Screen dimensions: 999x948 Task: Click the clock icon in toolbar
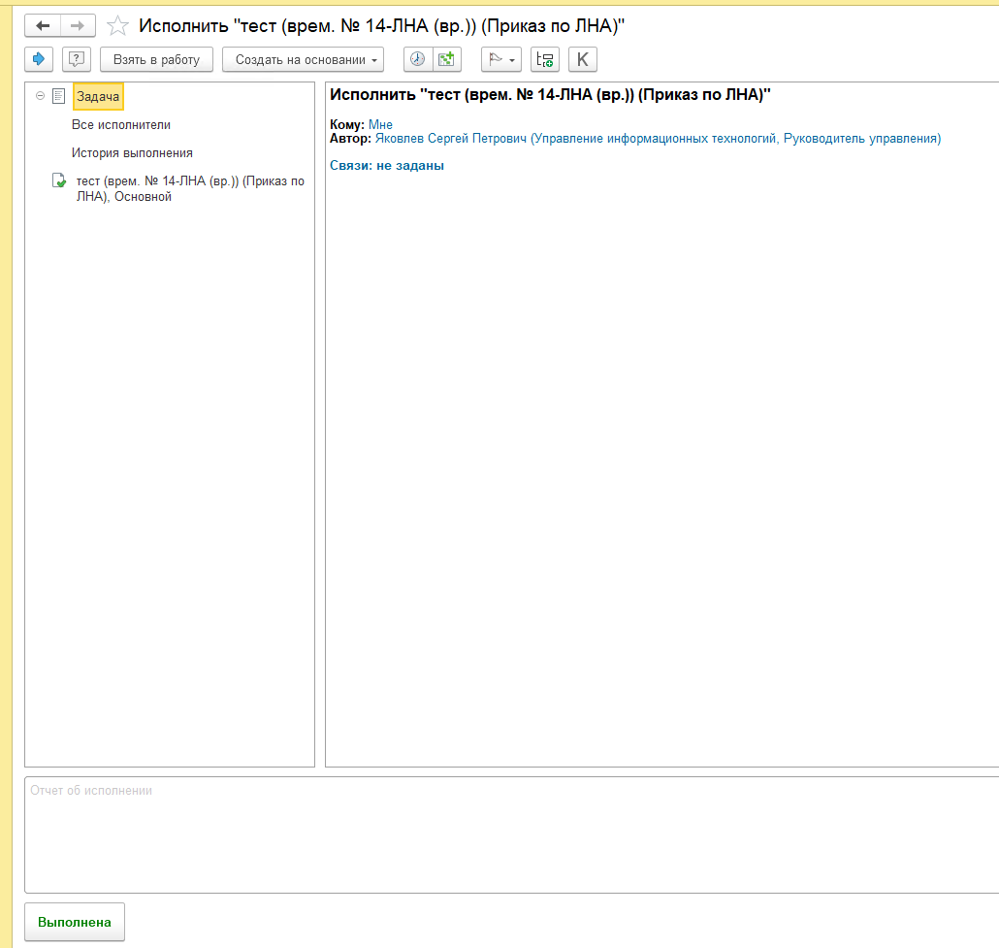point(417,59)
